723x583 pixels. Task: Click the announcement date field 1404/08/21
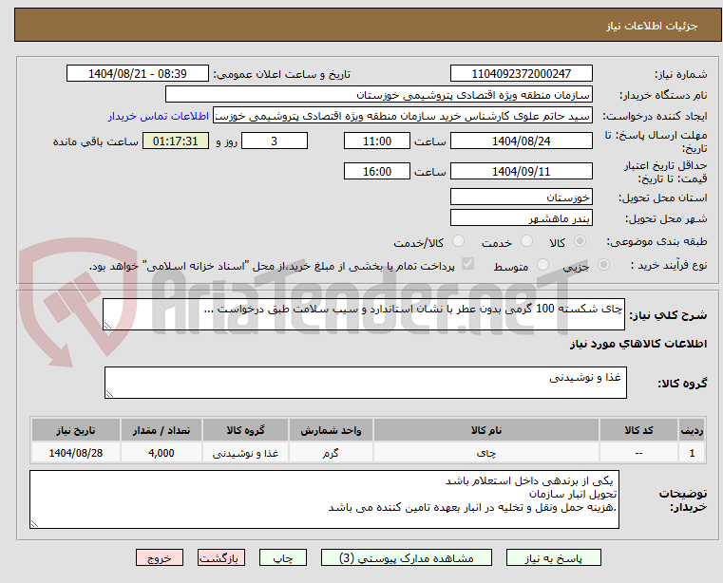(x=138, y=74)
